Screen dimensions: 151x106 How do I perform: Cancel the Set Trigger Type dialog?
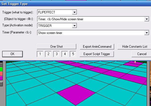pyautogui.click(x=141, y=54)
